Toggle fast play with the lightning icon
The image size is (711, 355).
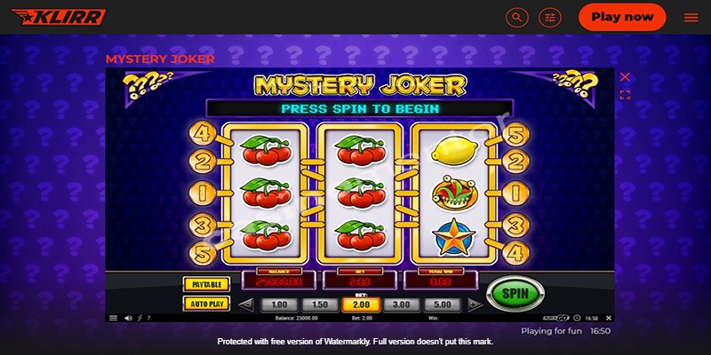[x=140, y=318]
